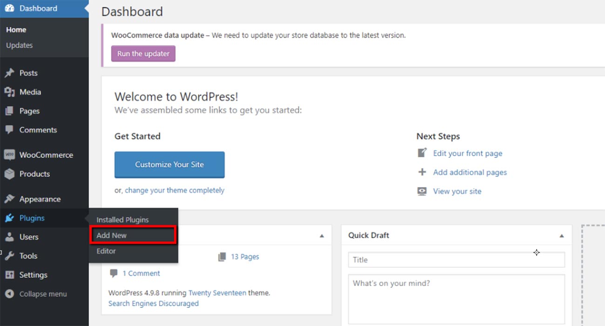Open the WooCommerce menu label
This screenshot has width=605, height=326.
click(46, 155)
